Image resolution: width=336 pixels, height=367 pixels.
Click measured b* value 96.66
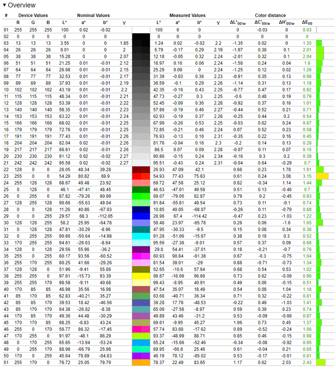tap(199, 276)
